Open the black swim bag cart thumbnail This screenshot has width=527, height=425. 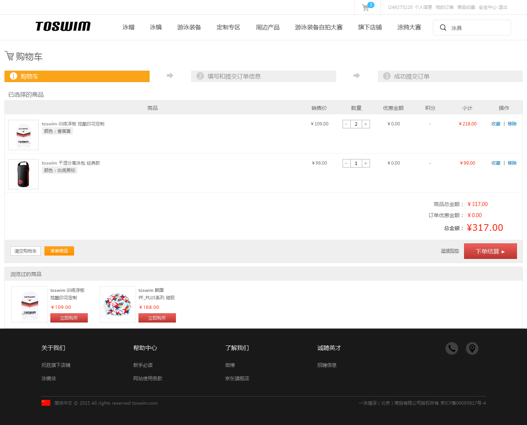tap(23, 174)
